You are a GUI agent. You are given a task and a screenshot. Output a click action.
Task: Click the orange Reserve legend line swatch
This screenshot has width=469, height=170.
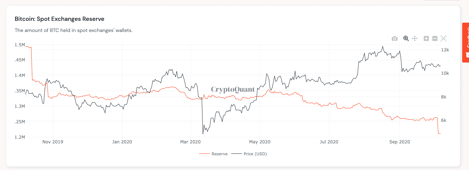204,154
